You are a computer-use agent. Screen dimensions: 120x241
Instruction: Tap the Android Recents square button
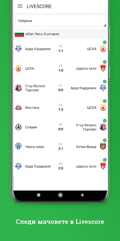pyautogui.click(x=39, y=195)
